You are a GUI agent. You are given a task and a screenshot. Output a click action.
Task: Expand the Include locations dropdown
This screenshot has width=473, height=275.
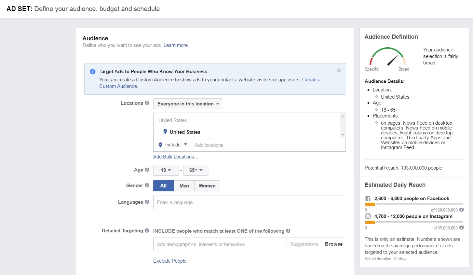(x=173, y=145)
